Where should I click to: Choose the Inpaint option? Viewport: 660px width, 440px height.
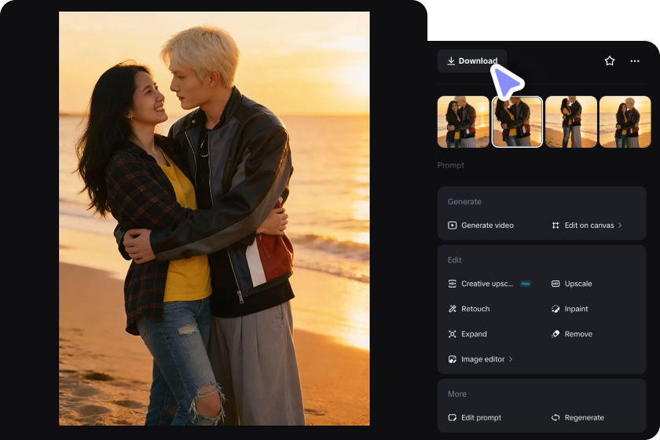tap(576, 309)
